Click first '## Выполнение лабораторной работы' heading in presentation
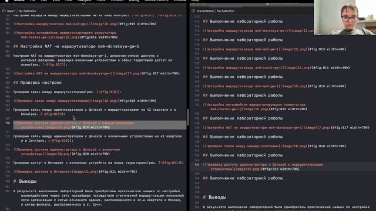This screenshot has width=376, height=211. (243, 22)
